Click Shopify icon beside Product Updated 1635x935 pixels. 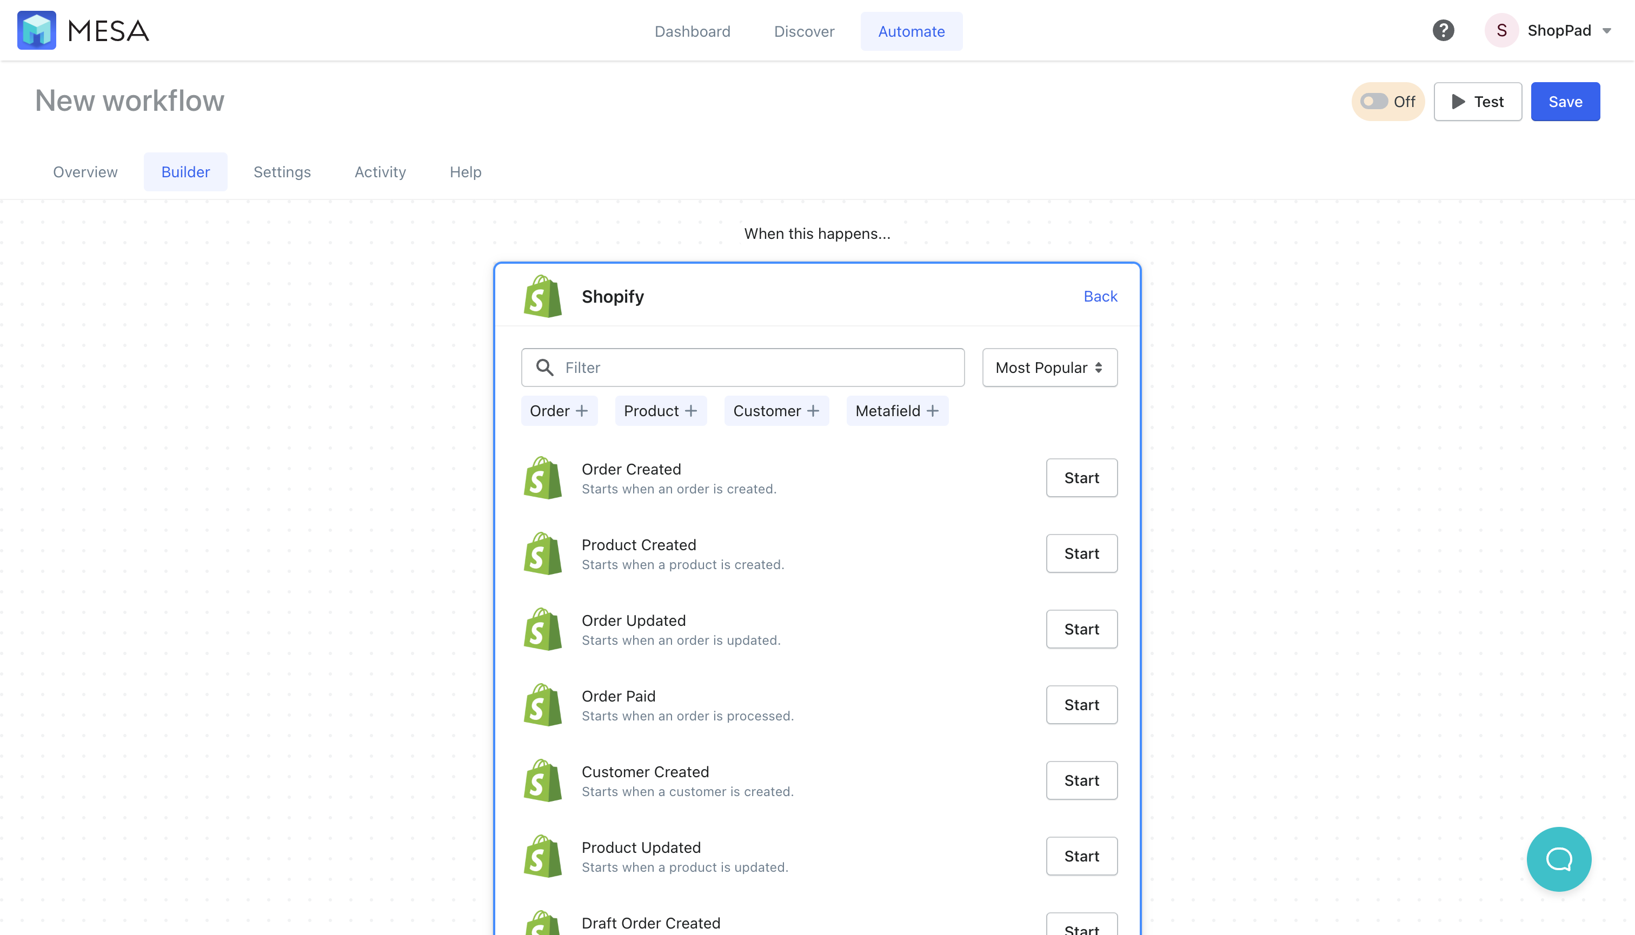click(x=543, y=857)
